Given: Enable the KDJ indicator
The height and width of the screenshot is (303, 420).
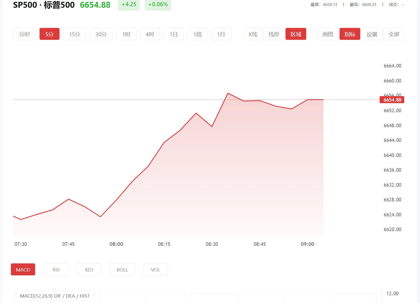Looking at the screenshot, I should click(x=89, y=269).
